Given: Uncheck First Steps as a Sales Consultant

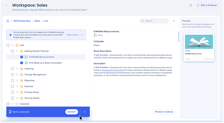Looking at the screenshot, I should [22, 63].
